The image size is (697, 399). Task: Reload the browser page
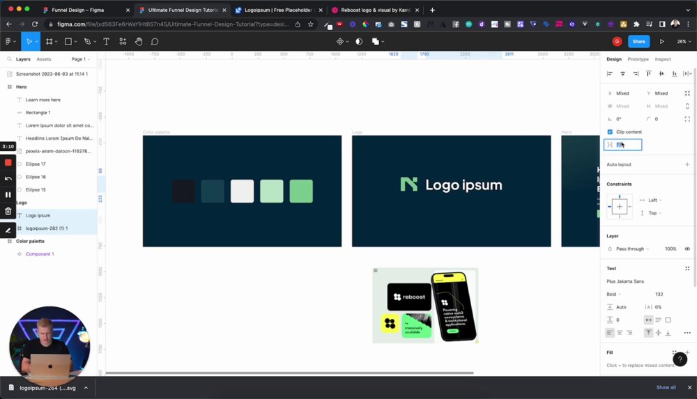tap(35, 24)
